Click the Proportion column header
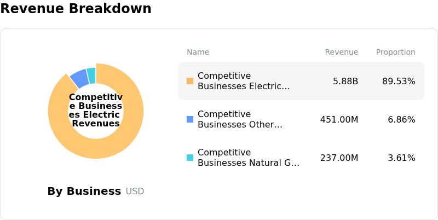Image resolution: width=438 pixels, height=220 pixels. coord(395,52)
